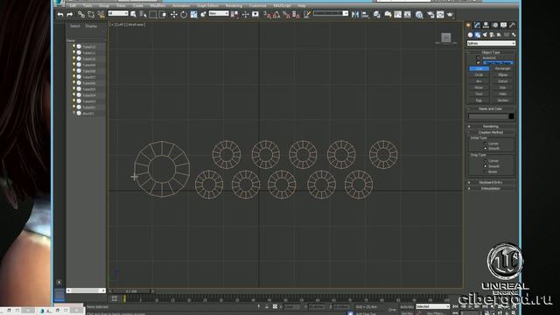Screen dimensions: 560x315
Task: Click the Ellipse spline button
Action: [x=502, y=75]
